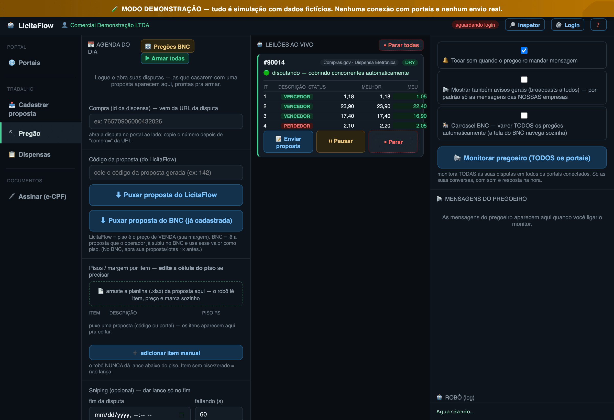Click the xlsx spreadsheet drop zone
The image size is (614, 420).
coord(166,294)
